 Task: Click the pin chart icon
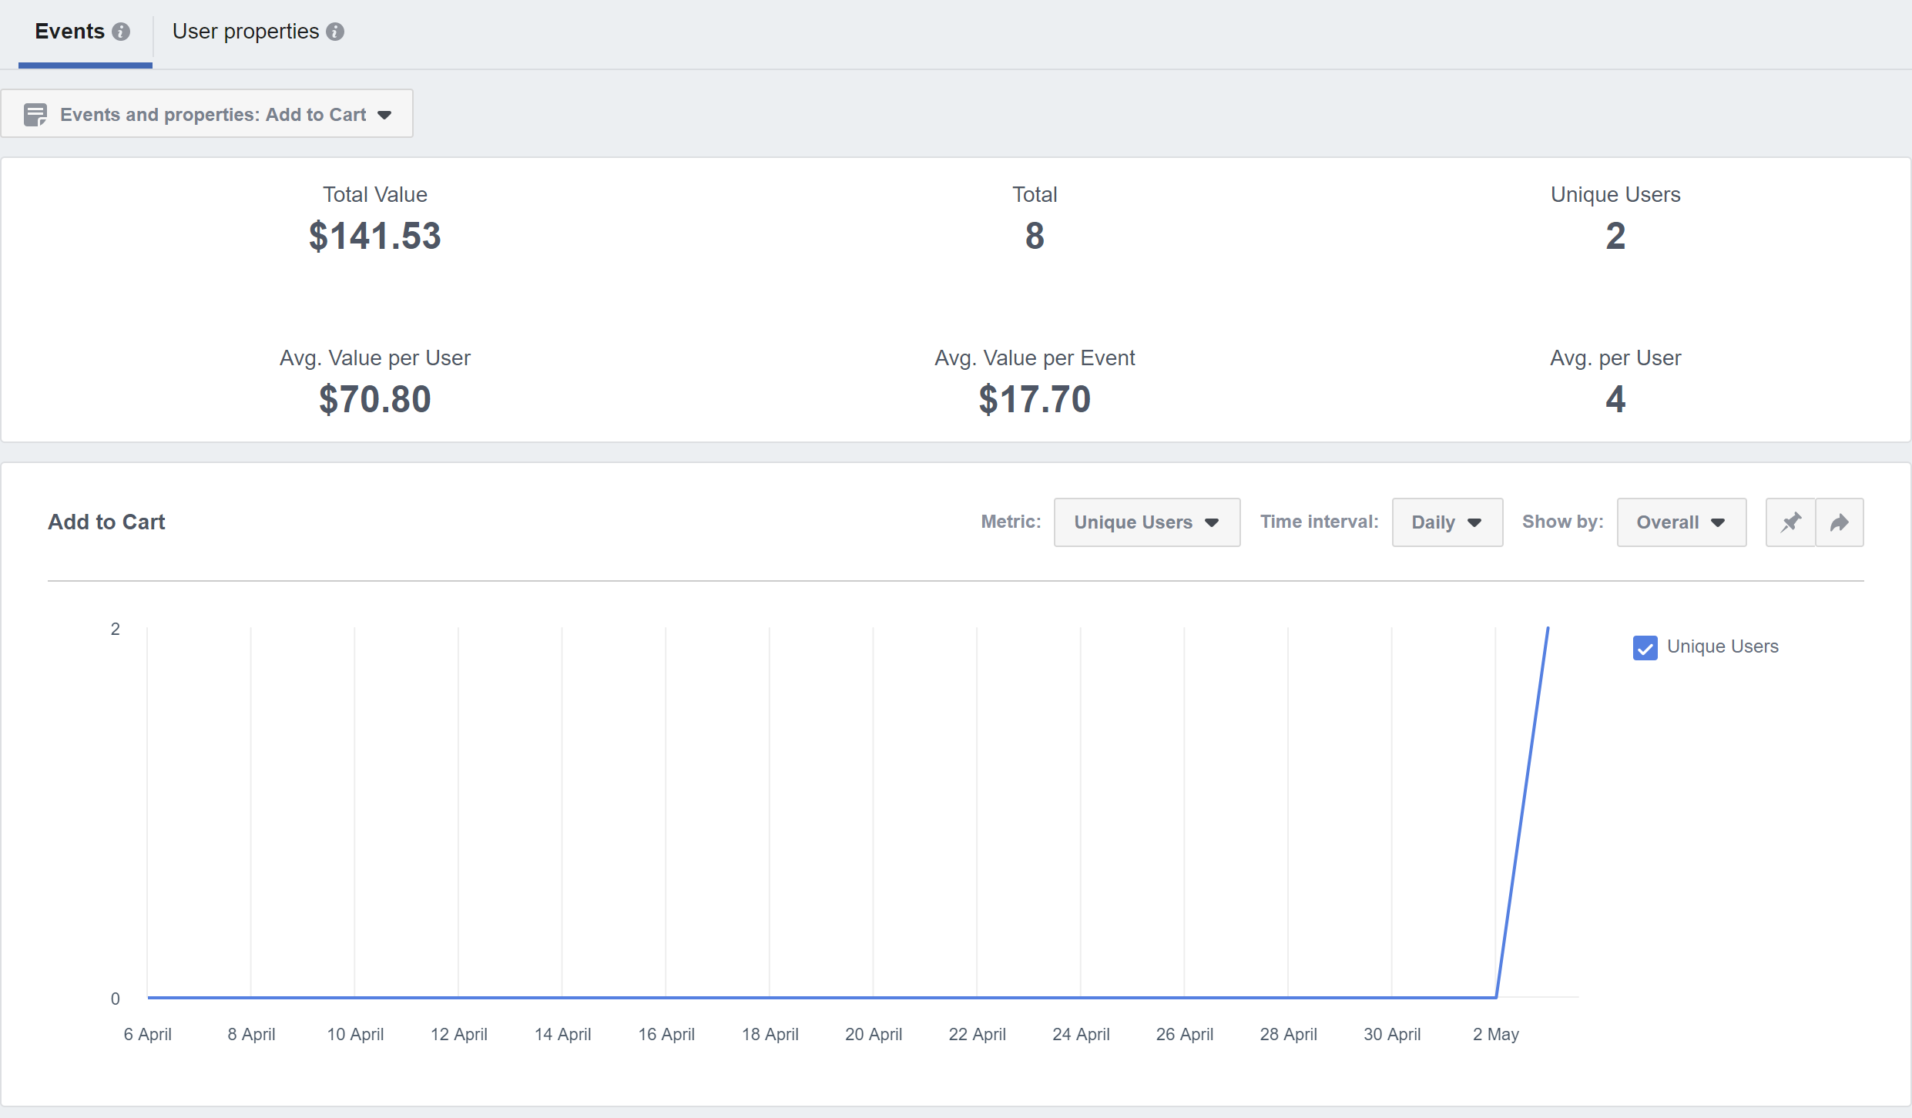1790,522
